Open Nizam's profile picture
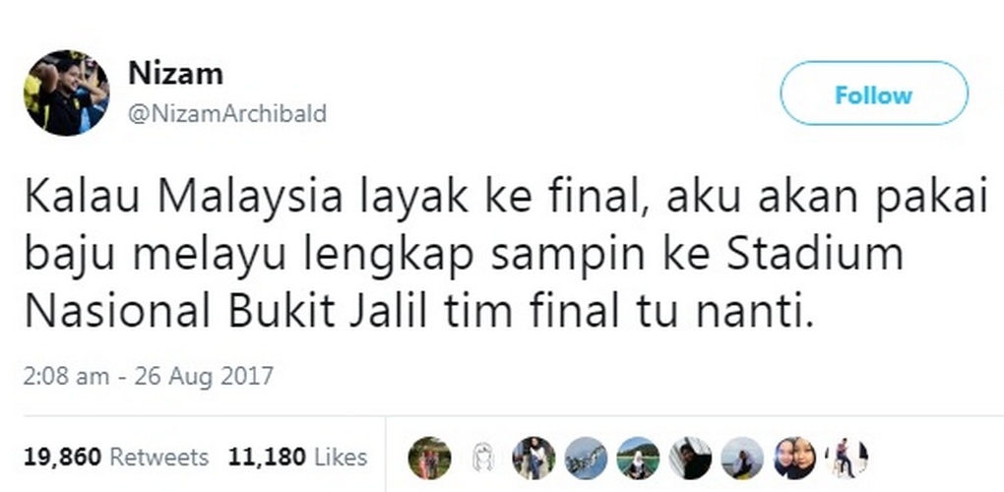The width and height of the screenshot is (1004, 492). coord(67,92)
